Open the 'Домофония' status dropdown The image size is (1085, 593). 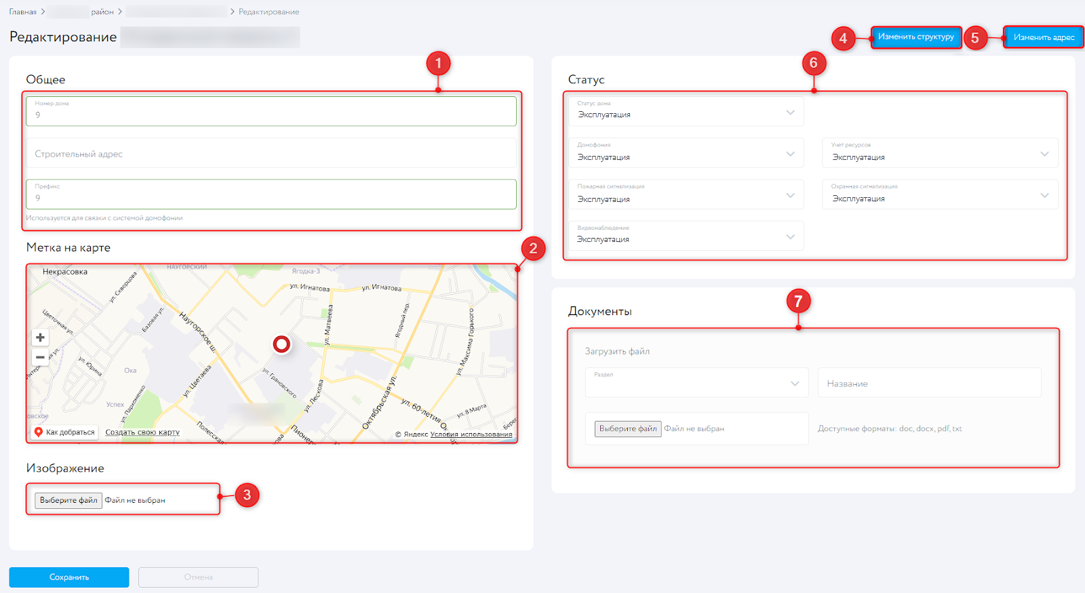(x=686, y=153)
